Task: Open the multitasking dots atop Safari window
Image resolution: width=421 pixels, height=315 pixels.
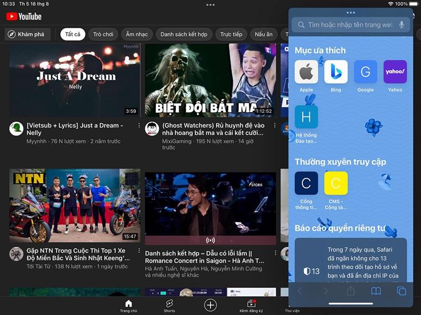Action: coord(350,13)
